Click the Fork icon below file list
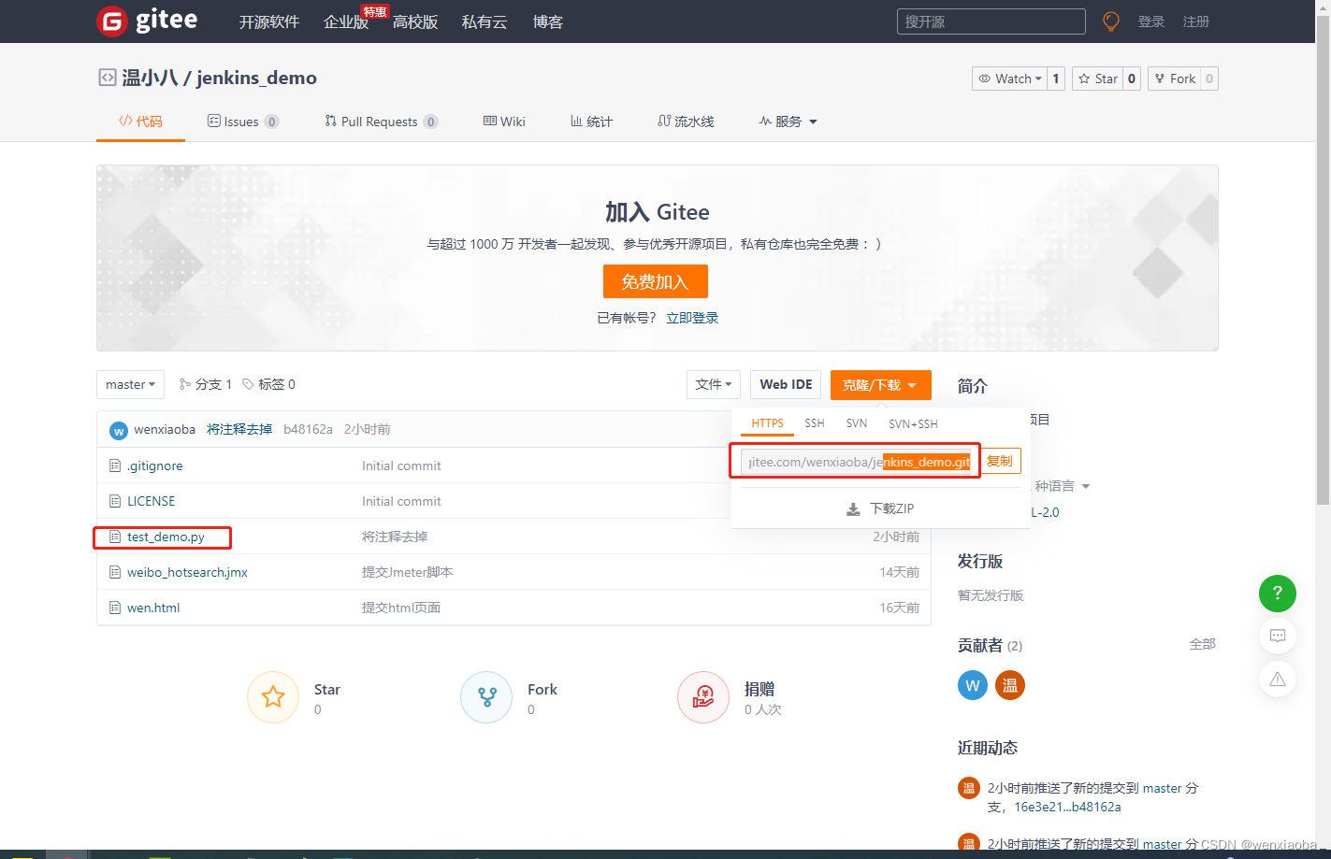The image size is (1331, 859). 486,697
